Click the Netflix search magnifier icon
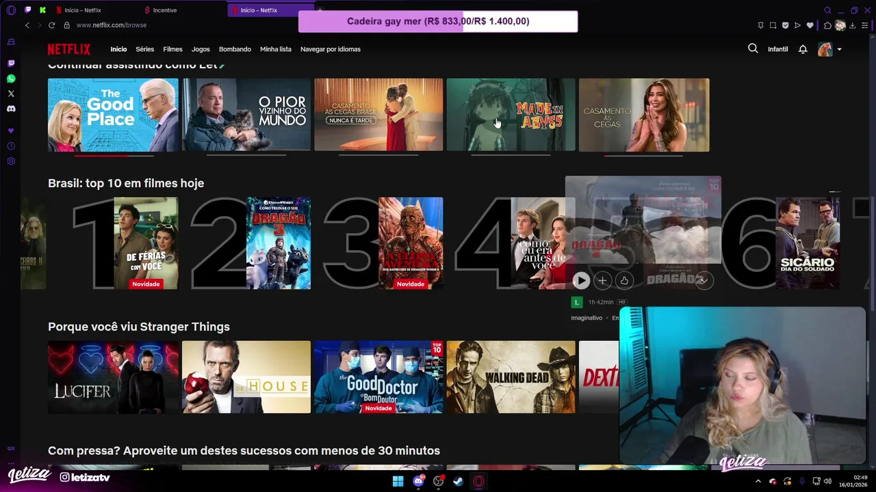The image size is (876, 492). coord(753,49)
